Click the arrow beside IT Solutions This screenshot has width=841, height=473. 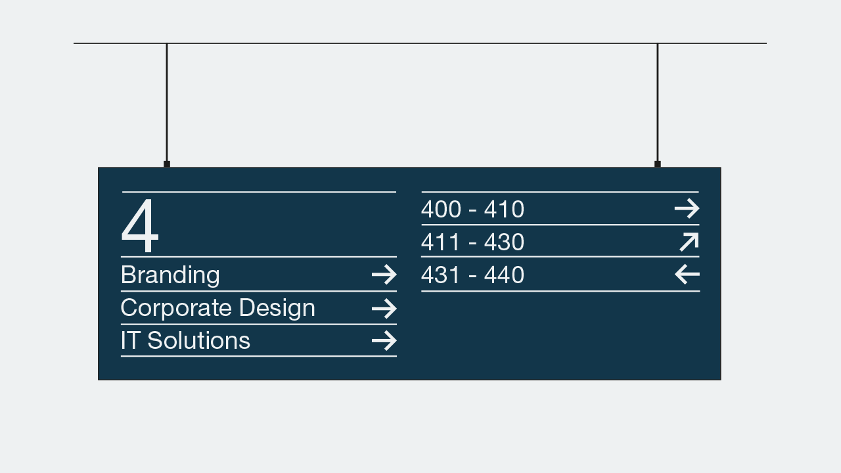pos(384,340)
